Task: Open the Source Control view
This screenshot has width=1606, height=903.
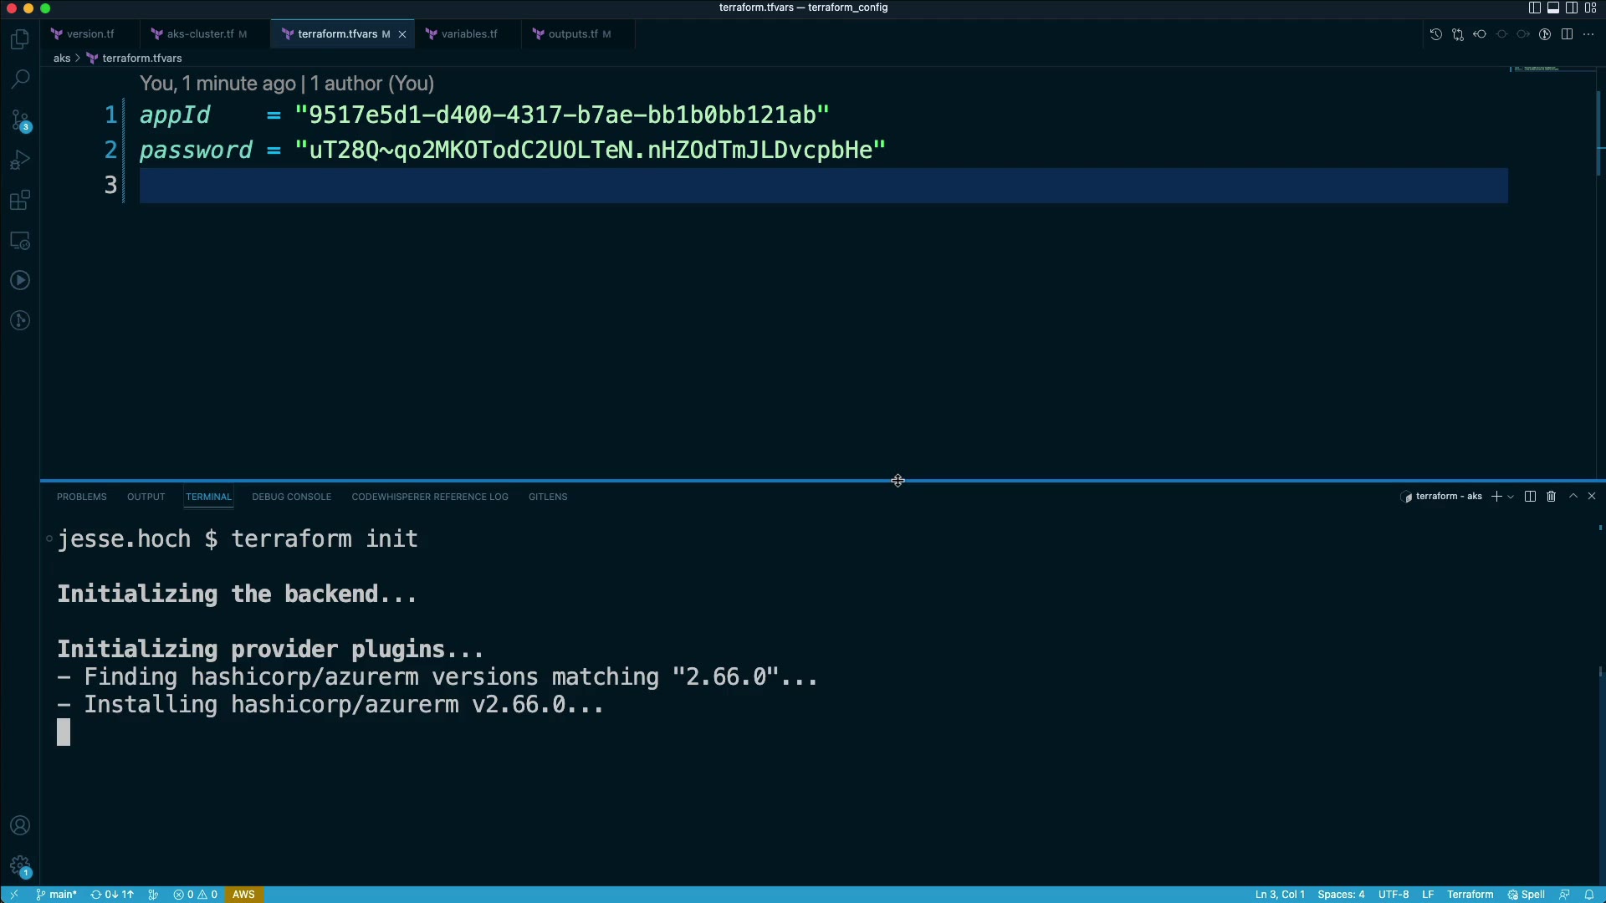Action: (20, 120)
